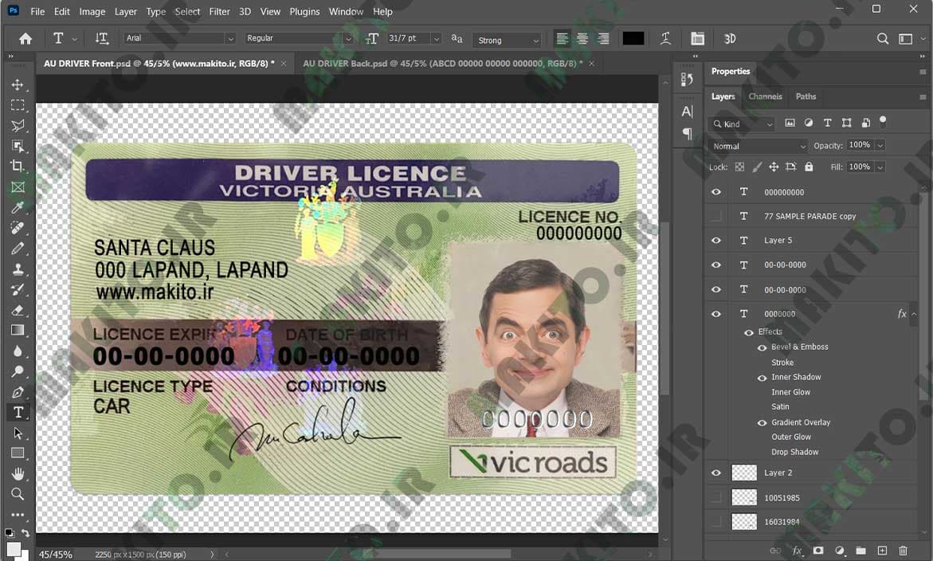Open the Create Warped Text option
Screen dimensions: 933x561
665,39
